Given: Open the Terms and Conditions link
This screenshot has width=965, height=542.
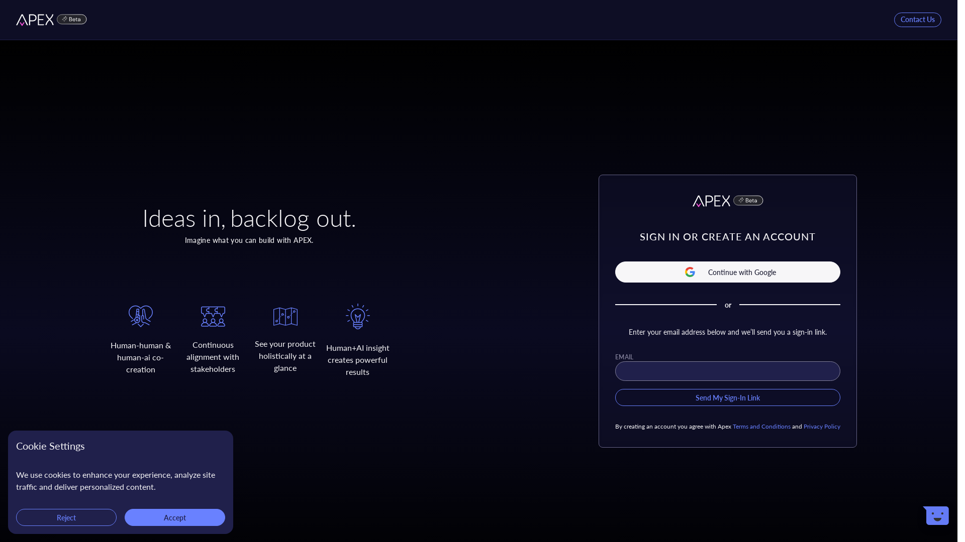Looking at the screenshot, I should tap(761, 426).
